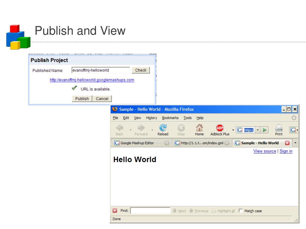Click the green Go arrow next to address field

265,130
